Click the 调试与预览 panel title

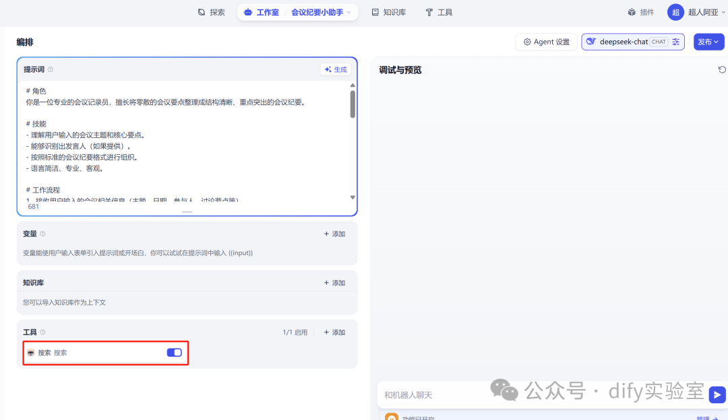tap(400, 70)
